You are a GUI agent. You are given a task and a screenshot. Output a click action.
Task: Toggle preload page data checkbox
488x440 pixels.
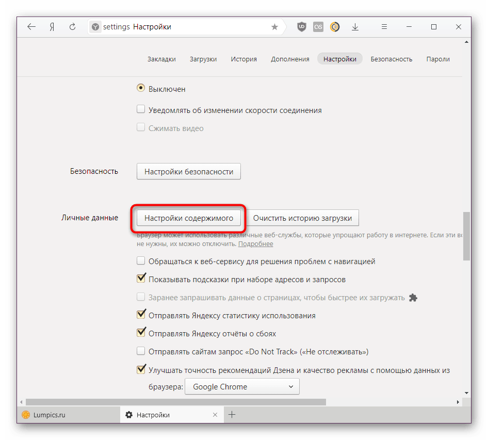(x=141, y=297)
